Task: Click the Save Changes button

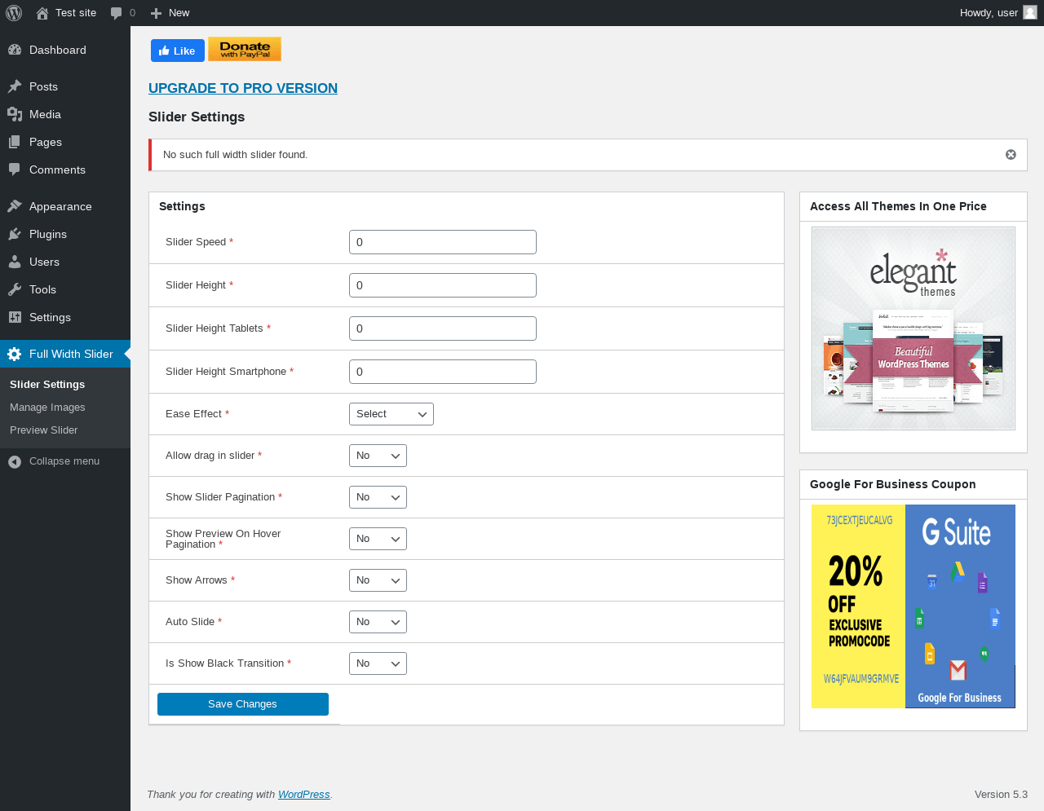Action: 243,704
